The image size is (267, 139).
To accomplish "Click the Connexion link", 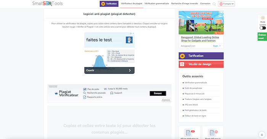I will [x=205, y=3].
